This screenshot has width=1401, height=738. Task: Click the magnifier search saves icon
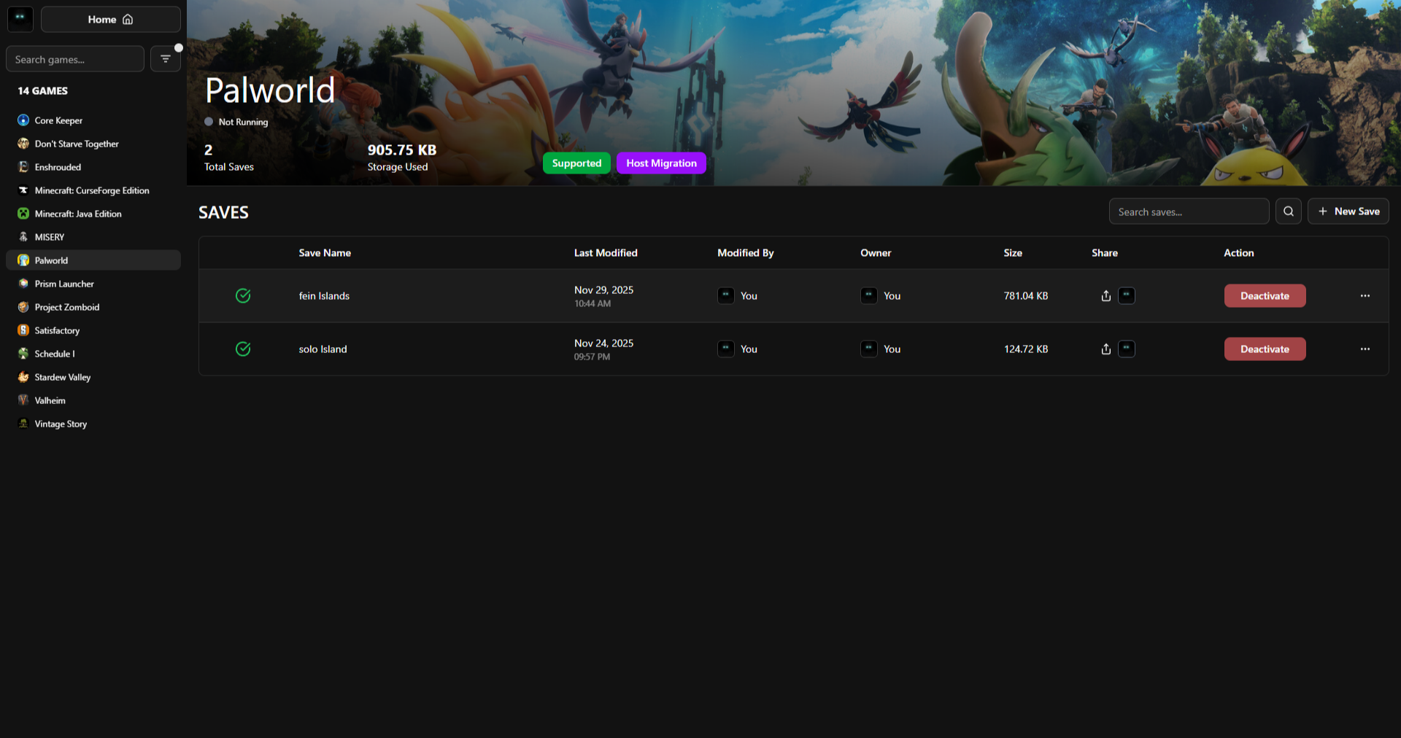pos(1289,211)
